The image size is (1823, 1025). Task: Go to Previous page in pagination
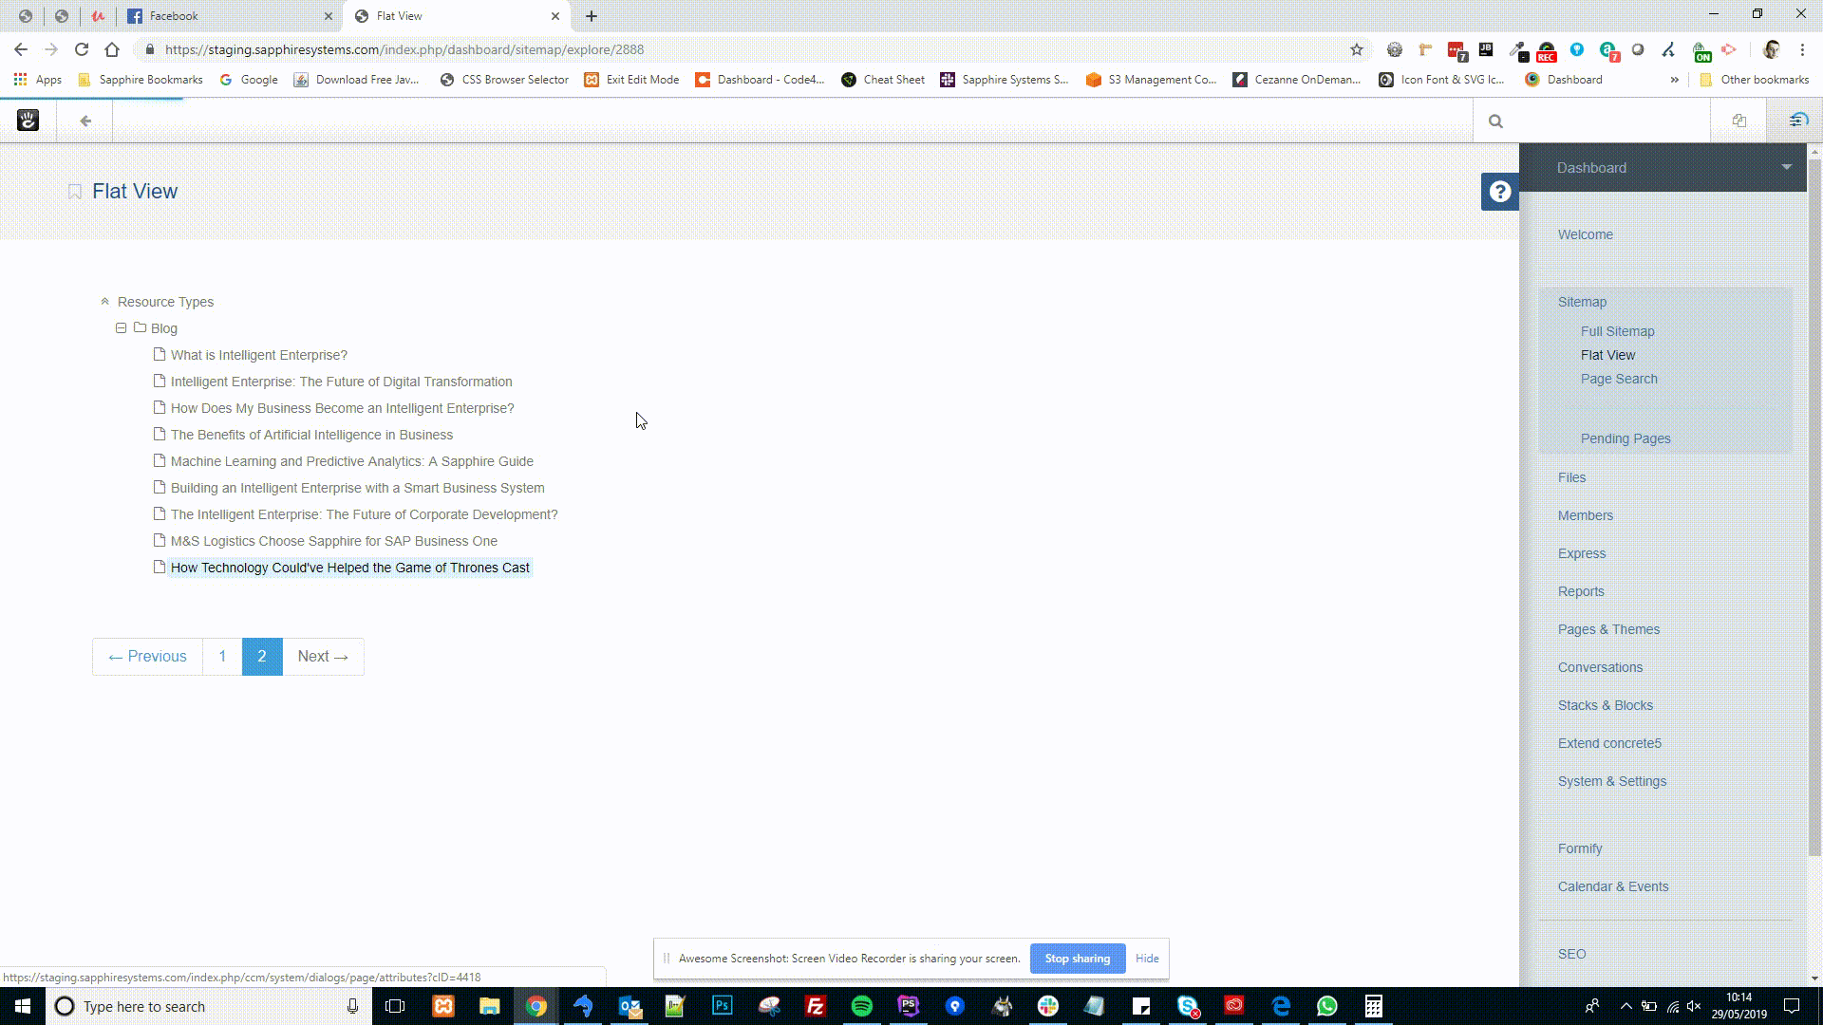coord(147,657)
